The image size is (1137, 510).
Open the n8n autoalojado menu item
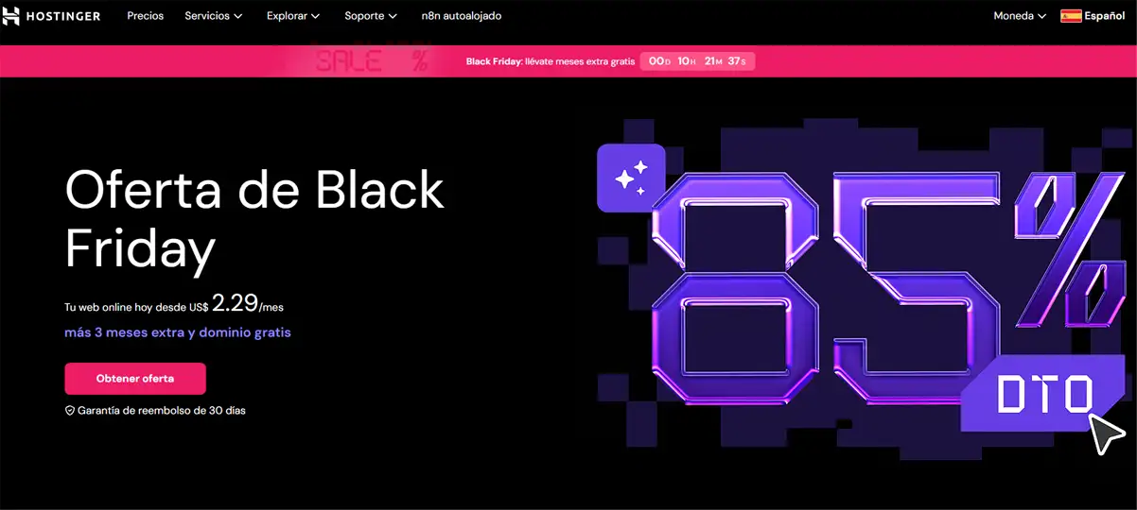(x=462, y=16)
